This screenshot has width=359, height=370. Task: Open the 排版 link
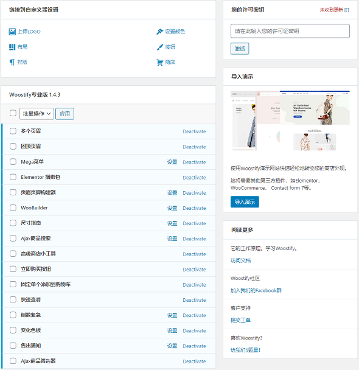coord(23,62)
